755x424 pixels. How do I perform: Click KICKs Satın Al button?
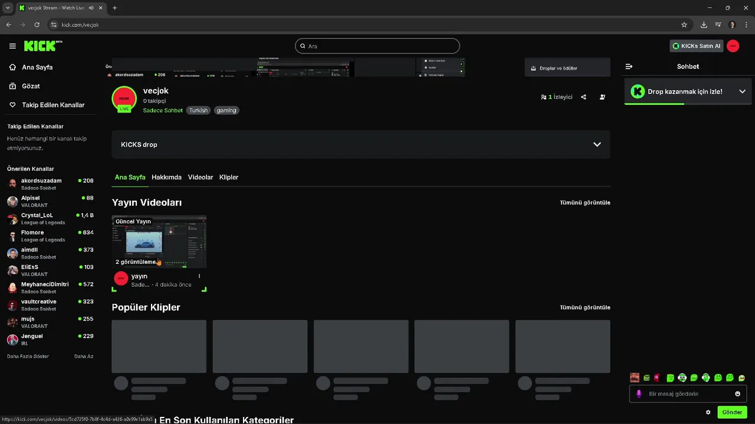pos(697,46)
